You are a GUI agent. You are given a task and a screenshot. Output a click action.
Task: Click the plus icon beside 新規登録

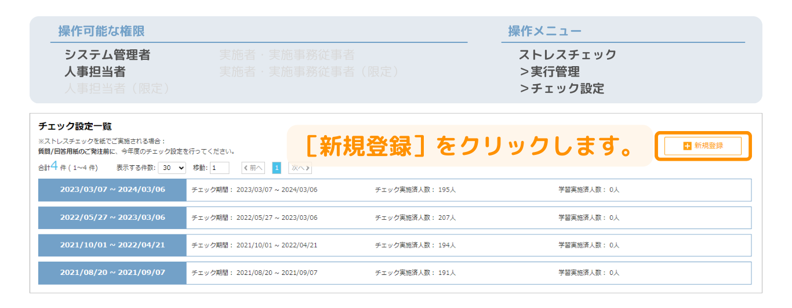click(688, 146)
